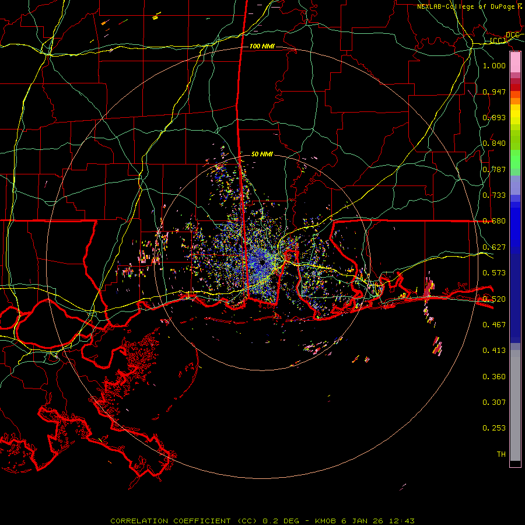Click the radar site marker at echo center
Viewport: 525px width, 525px height.
click(x=262, y=263)
